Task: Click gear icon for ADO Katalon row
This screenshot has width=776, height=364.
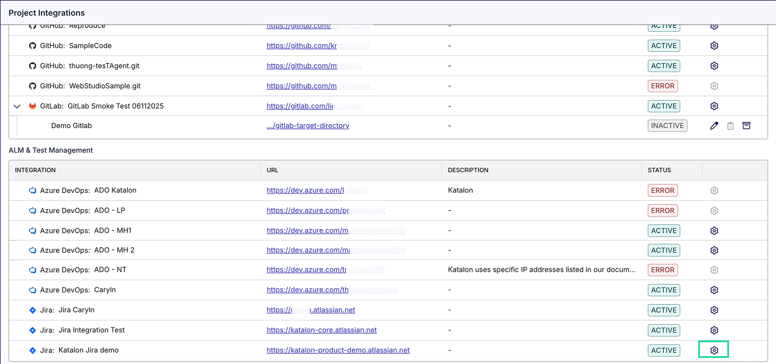Action: click(714, 191)
